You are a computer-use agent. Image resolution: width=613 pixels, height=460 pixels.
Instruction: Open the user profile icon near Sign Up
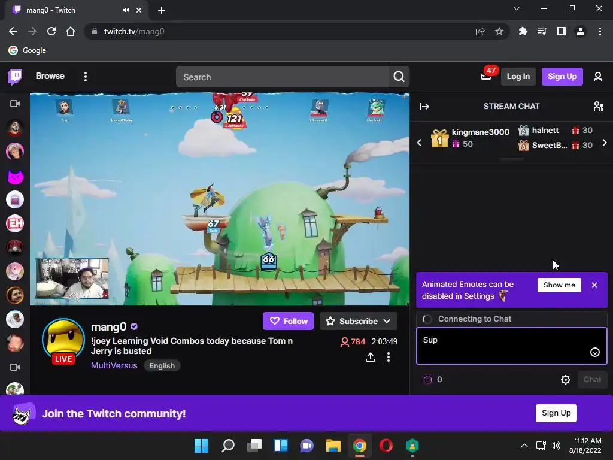click(598, 77)
